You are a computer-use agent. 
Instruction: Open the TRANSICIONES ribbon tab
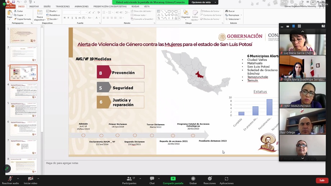(x=63, y=6)
